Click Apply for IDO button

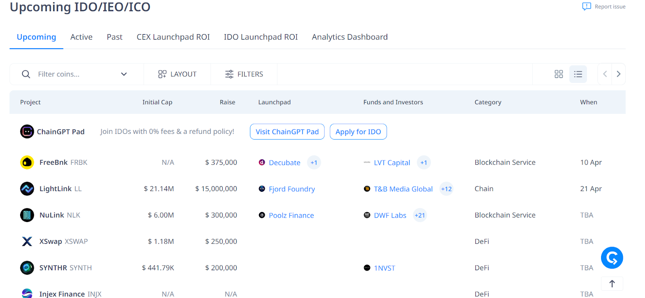358,132
